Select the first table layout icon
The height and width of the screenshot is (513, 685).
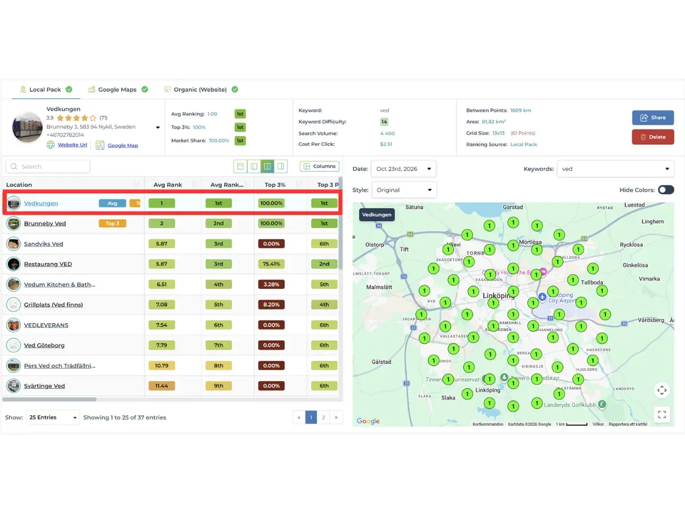pyautogui.click(x=240, y=166)
